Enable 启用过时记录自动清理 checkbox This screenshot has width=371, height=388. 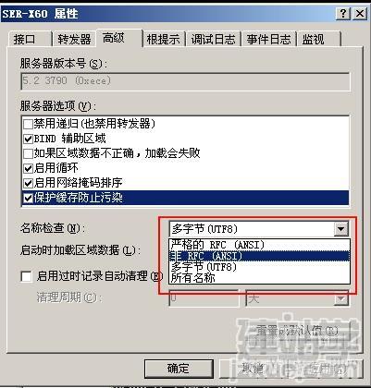tap(26, 276)
